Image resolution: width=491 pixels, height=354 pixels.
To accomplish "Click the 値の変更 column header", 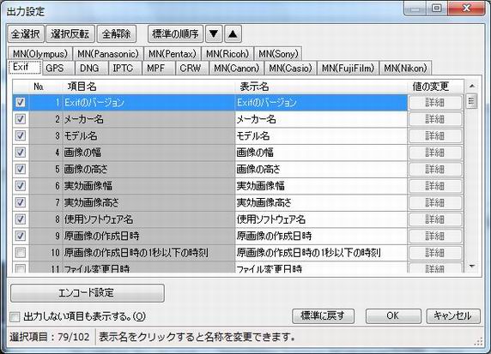I will [435, 87].
